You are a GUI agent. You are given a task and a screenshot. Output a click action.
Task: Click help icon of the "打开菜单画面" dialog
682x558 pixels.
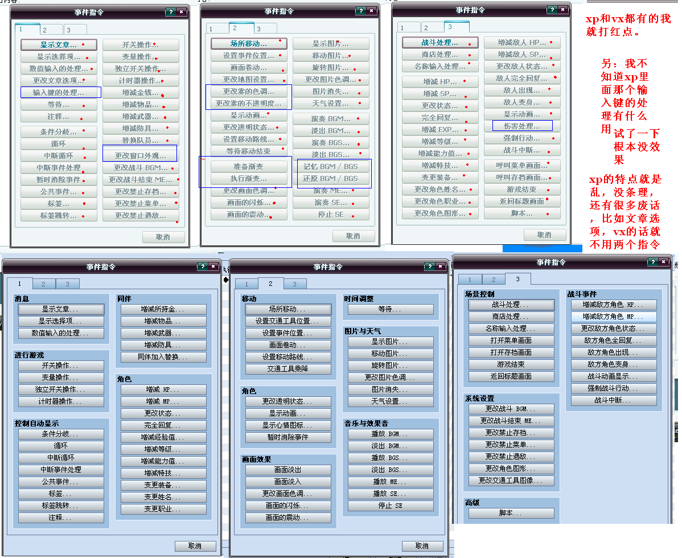point(653,261)
